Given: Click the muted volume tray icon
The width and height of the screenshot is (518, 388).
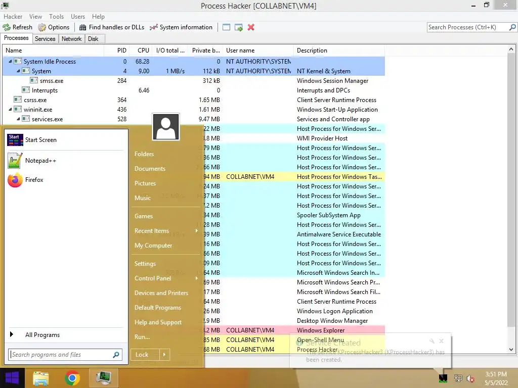Looking at the screenshot, I should 470,378.
